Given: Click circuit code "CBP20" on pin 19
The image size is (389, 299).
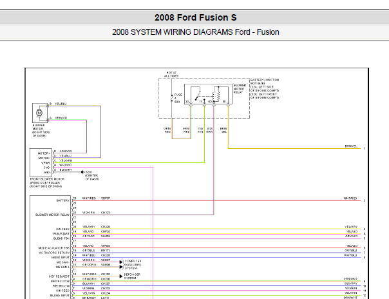Looking at the screenshot, I should pyautogui.click(x=106, y=231).
